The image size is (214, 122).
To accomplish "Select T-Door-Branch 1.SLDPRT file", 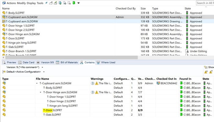I will point(21,51).
